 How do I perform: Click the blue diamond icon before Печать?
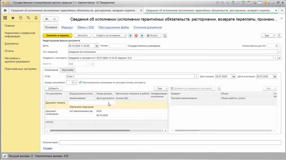(142, 36)
